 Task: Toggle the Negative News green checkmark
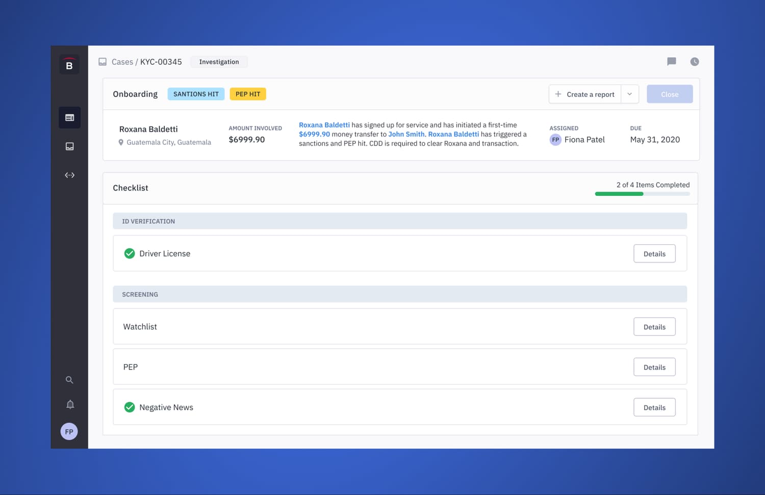coord(130,407)
